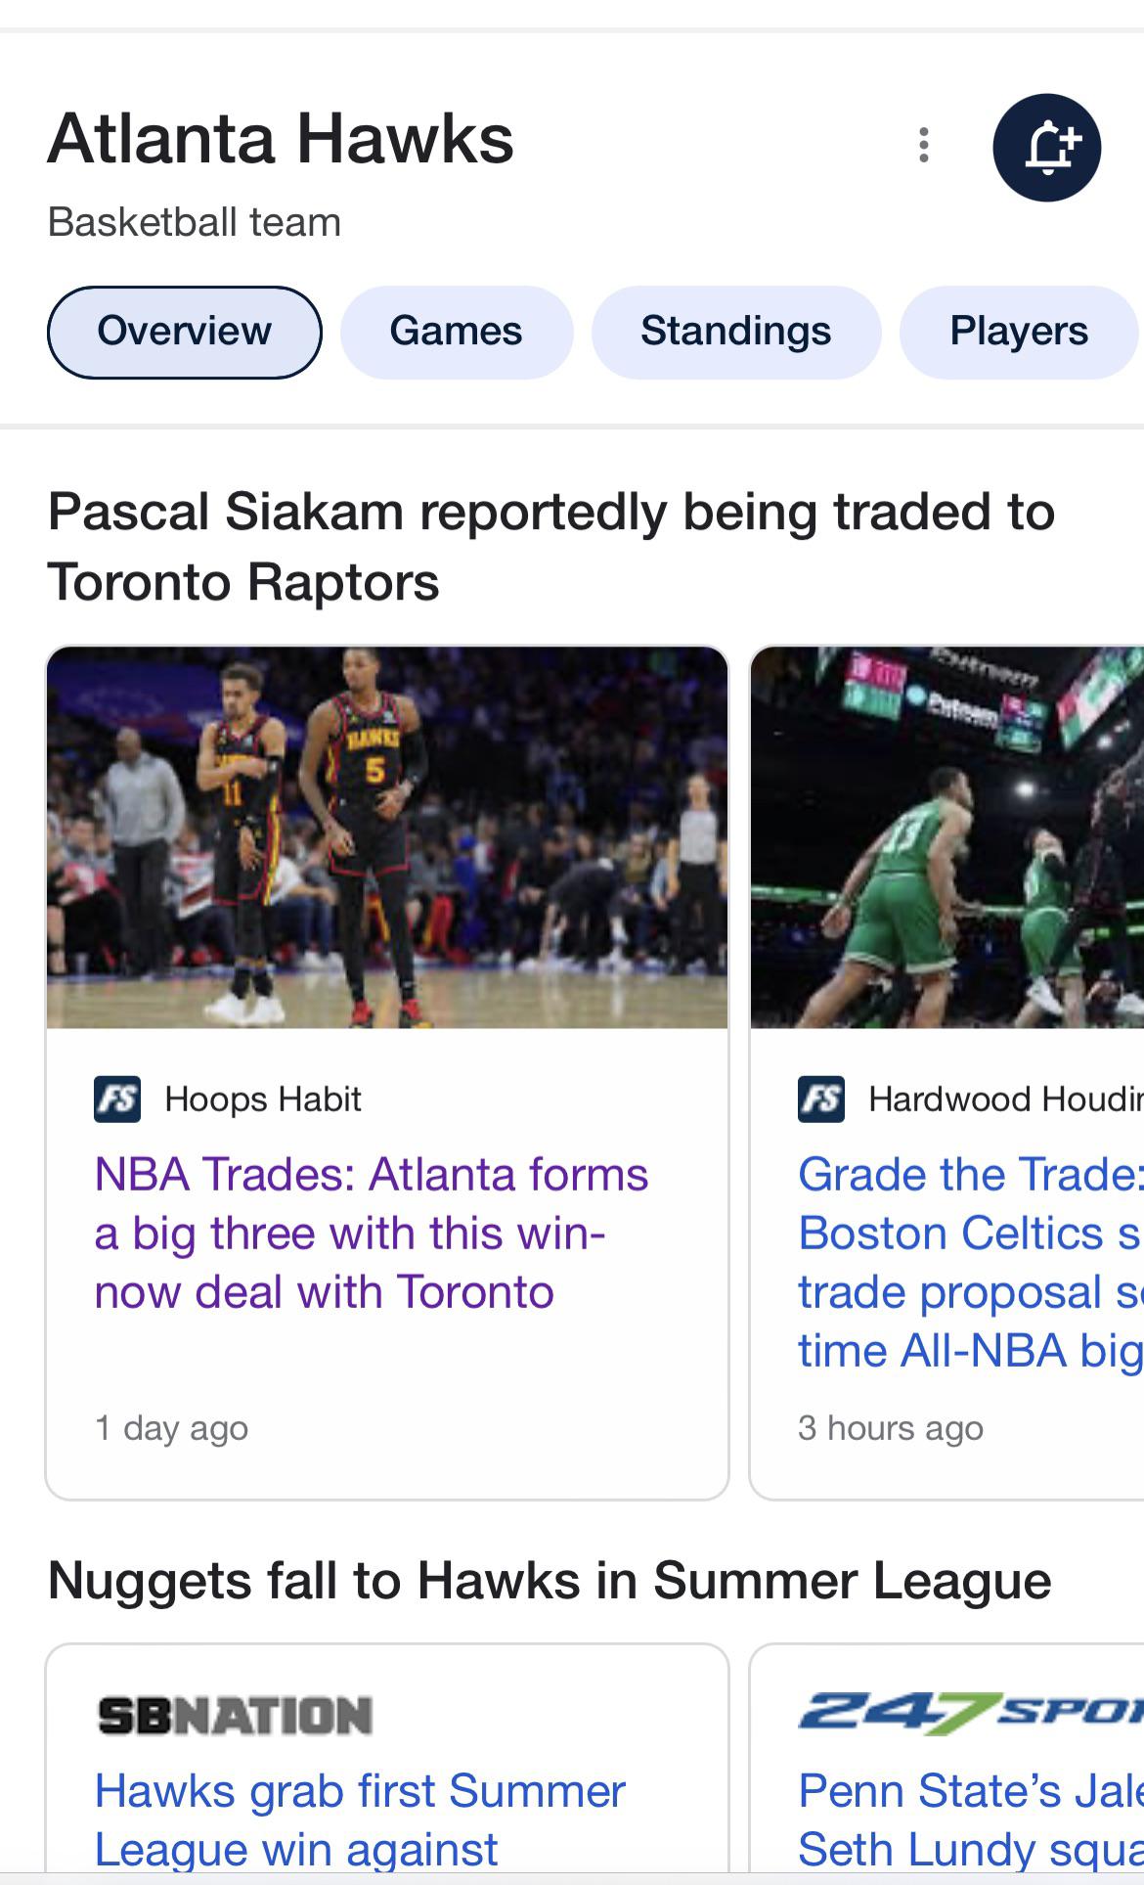
Task: Open 'NBA Trades: Atlanta forms a big three' article
Action: (372, 1233)
